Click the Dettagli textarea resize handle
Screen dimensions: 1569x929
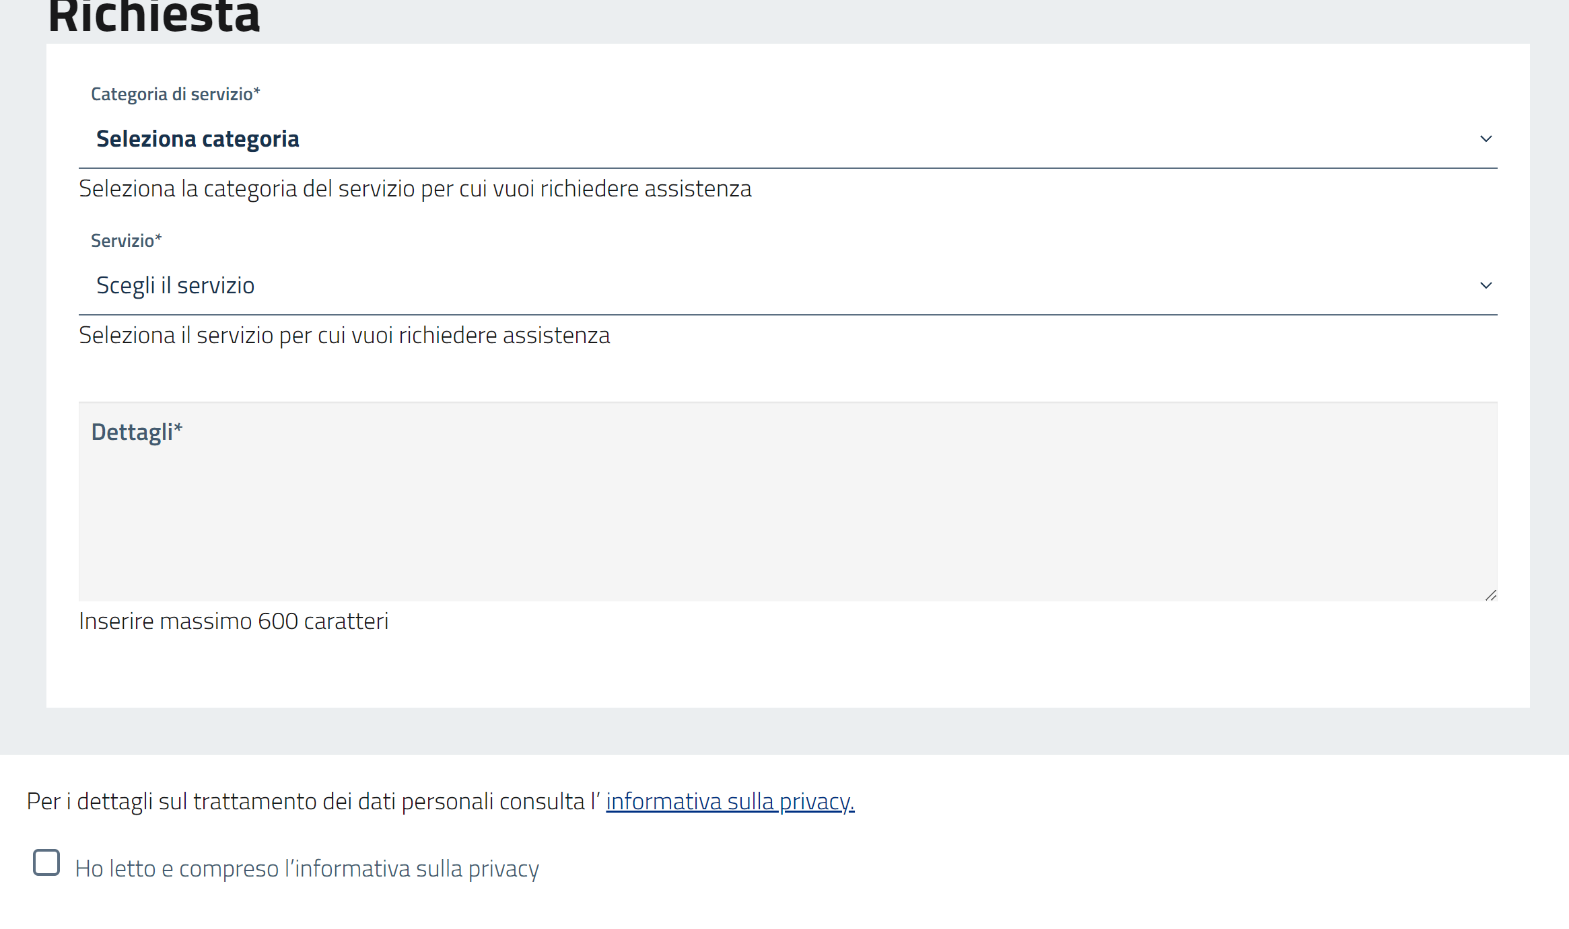click(1491, 595)
